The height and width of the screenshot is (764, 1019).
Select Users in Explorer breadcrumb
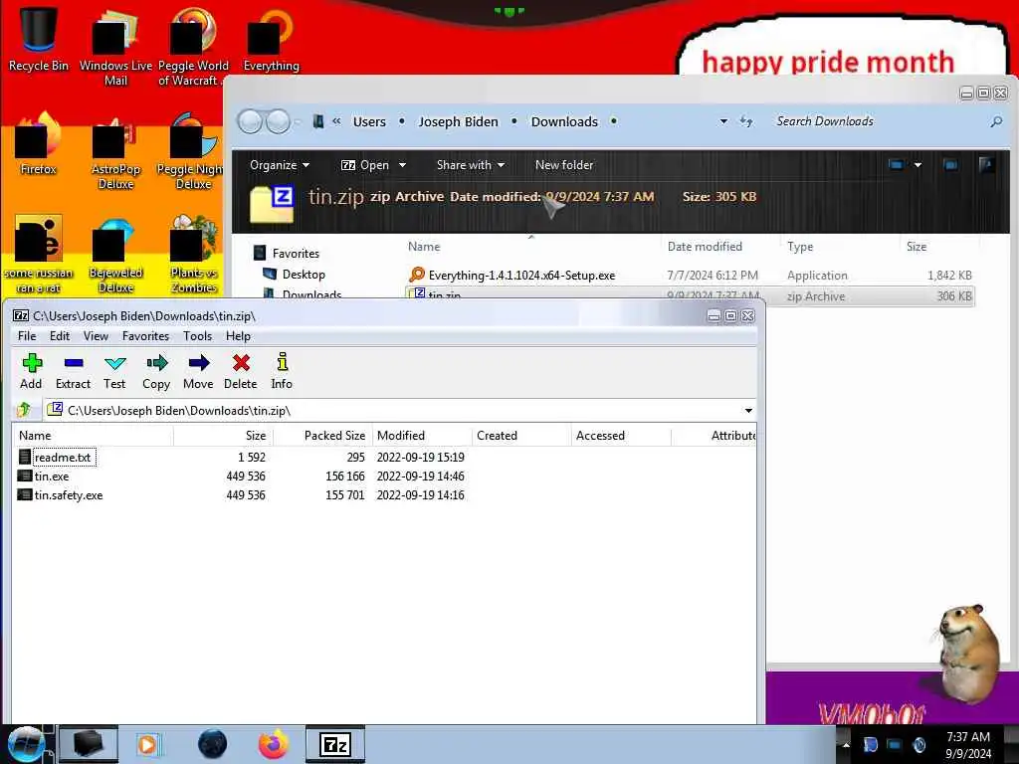(369, 121)
